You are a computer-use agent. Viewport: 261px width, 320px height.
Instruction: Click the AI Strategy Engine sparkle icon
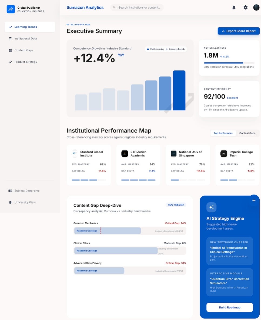211,207
